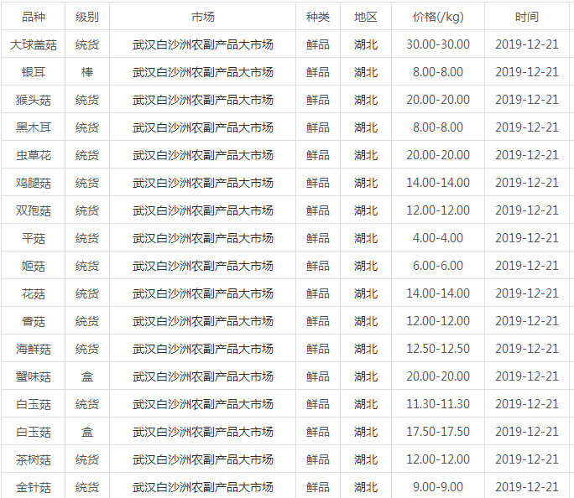The width and height of the screenshot is (574, 498).
Task: Select the 黑木耳 variety cell
Action: [x=34, y=127]
